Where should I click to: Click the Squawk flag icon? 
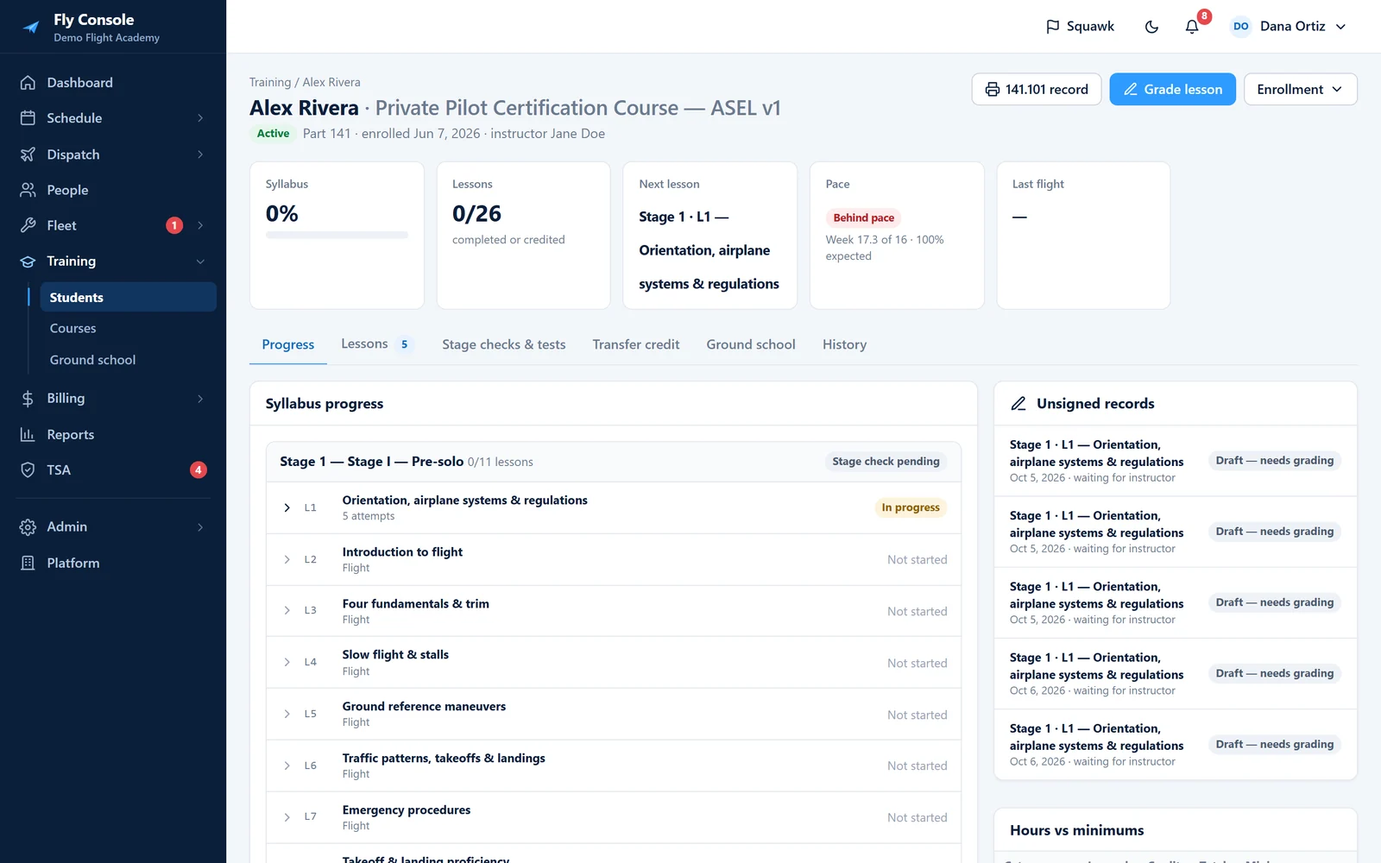tap(1052, 27)
